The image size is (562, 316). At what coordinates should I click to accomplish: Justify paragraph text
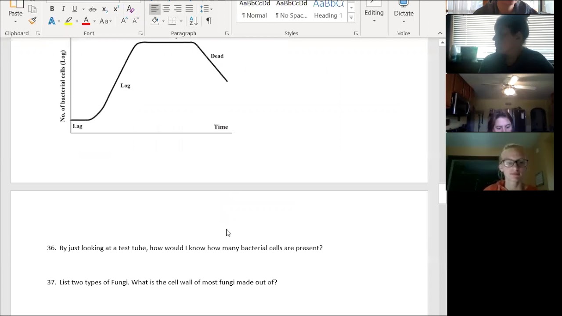tap(189, 9)
